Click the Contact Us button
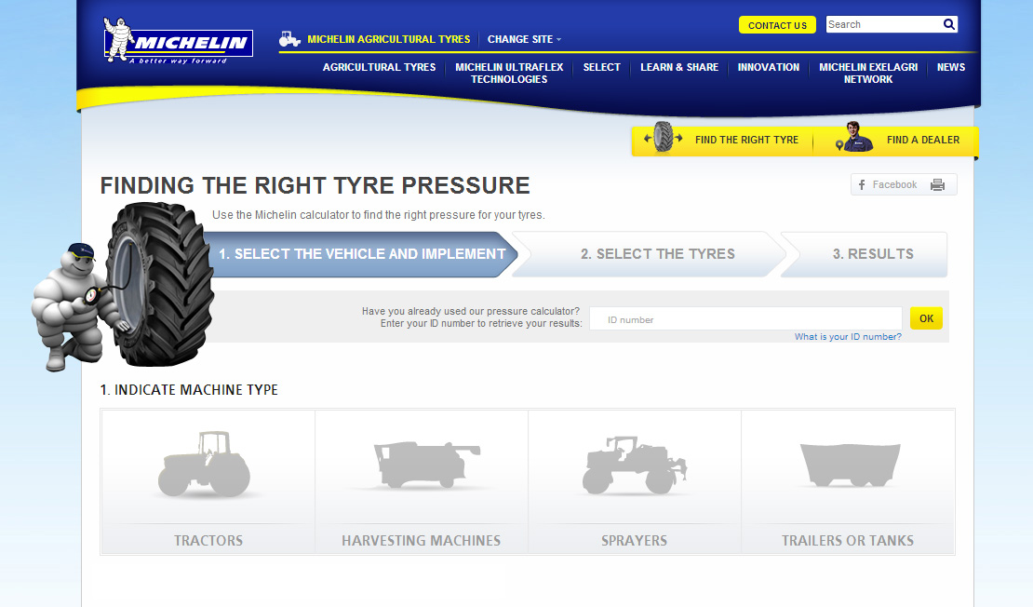This screenshot has width=1033, height=607. [x=777, y=25]
